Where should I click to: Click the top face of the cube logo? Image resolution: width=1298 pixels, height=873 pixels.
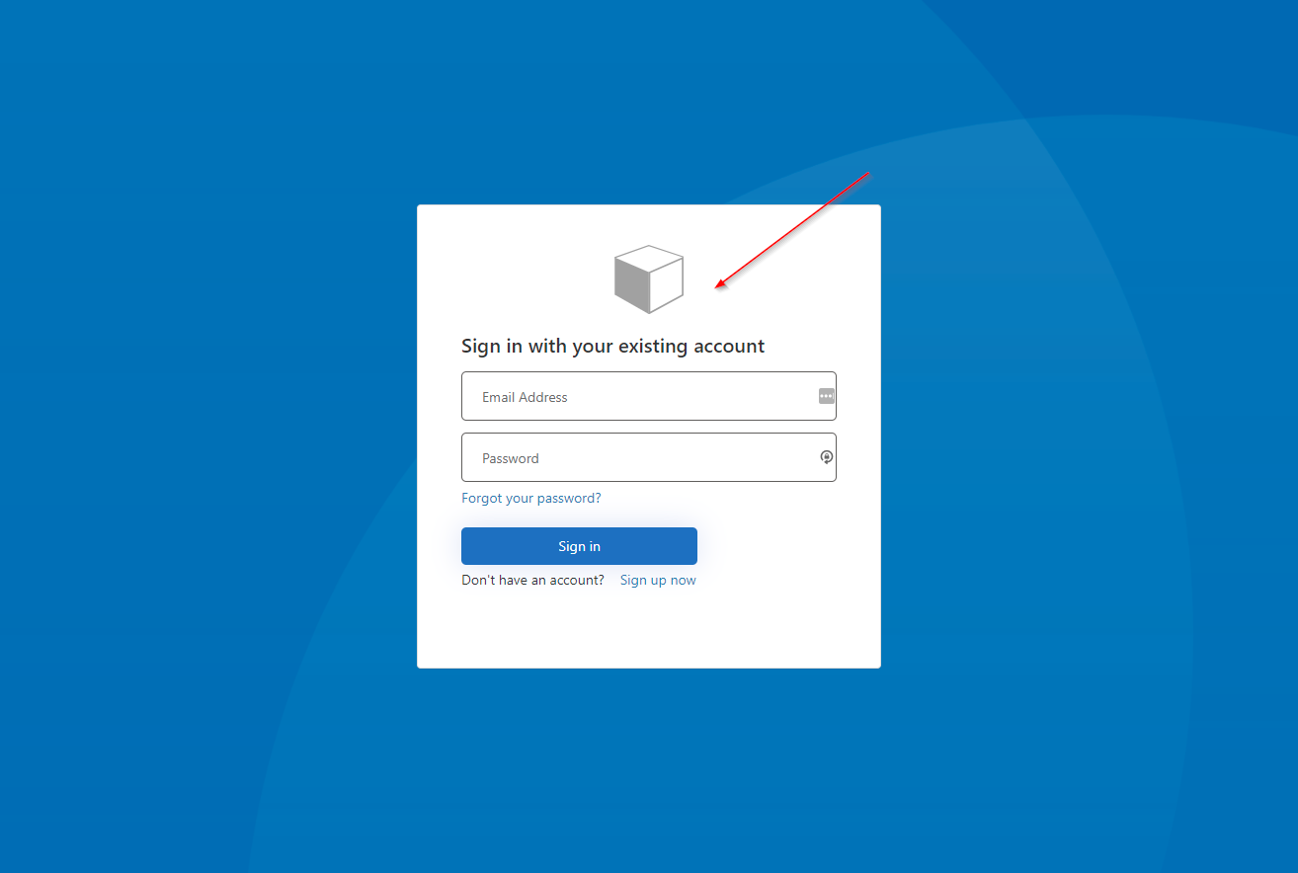tap(649, 257)
